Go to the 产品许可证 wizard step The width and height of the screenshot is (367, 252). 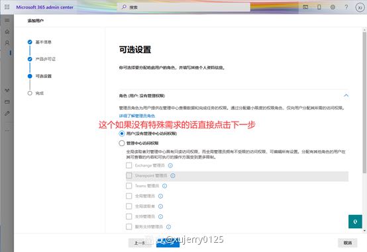pyautogui.click(x=46, y=59)
